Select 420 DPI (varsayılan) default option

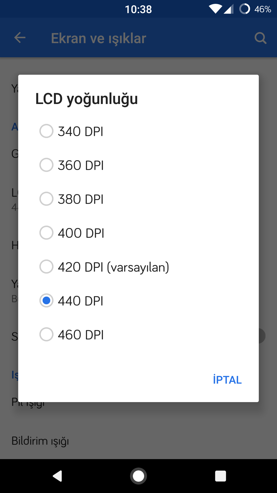tap(138, 267)
